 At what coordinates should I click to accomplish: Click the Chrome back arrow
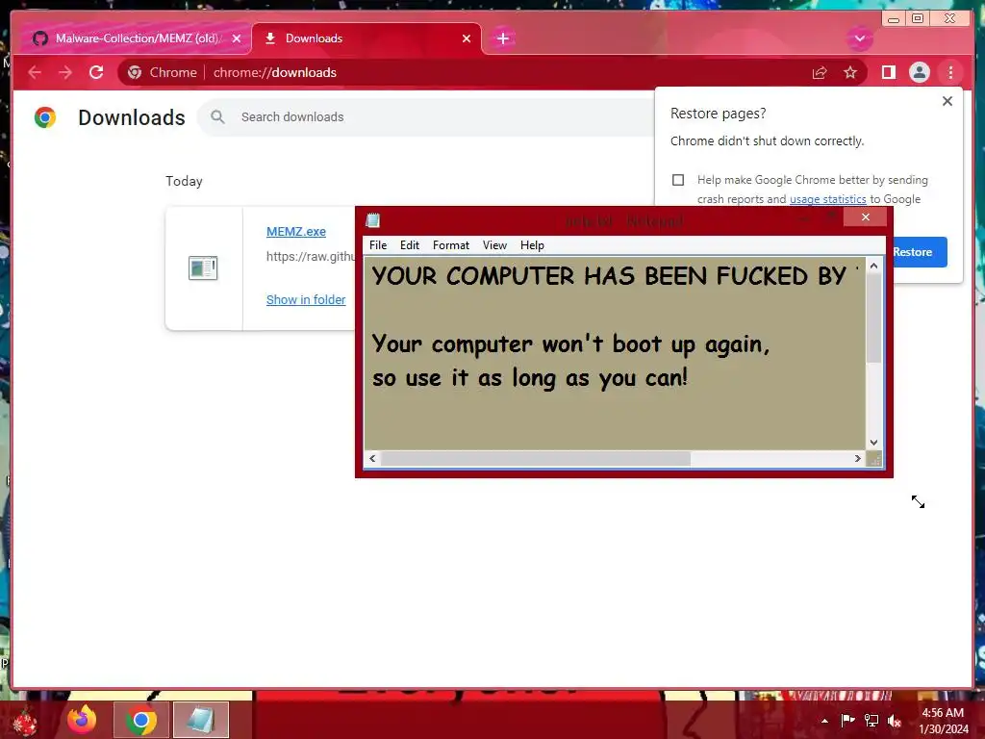click(36, 73)
